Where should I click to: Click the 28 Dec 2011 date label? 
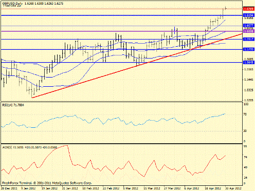click(x=9, y=188)
